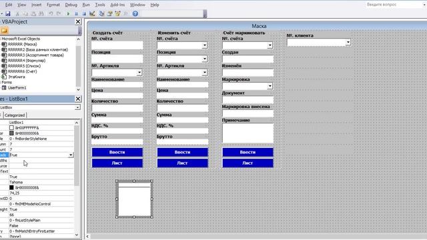Select the ListBox control on the form

click(x=134, y=199)
